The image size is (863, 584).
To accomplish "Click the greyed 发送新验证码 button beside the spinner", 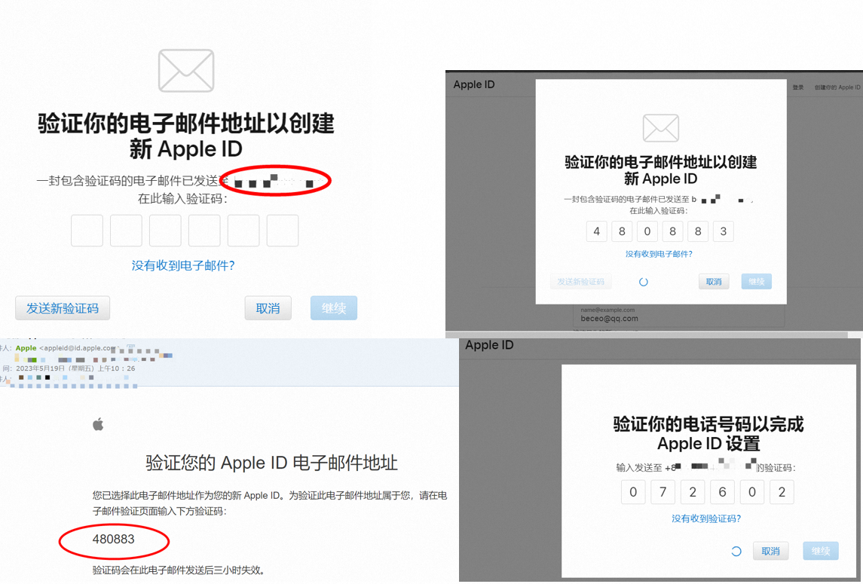I will tap(580, 282).
